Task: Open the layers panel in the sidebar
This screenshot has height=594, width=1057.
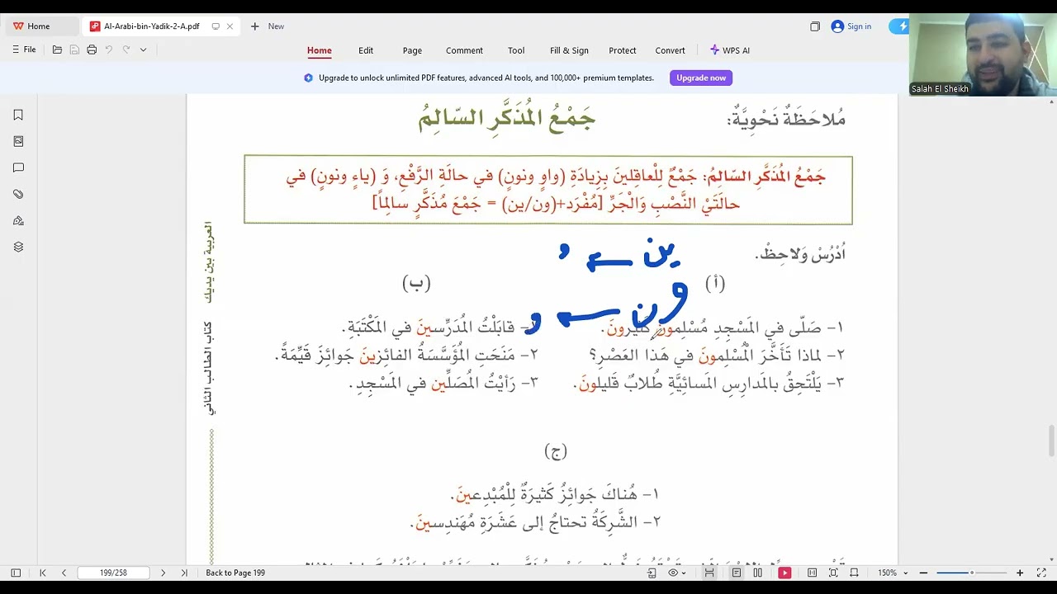Action: pyautogui.click(x=18, y=247)
